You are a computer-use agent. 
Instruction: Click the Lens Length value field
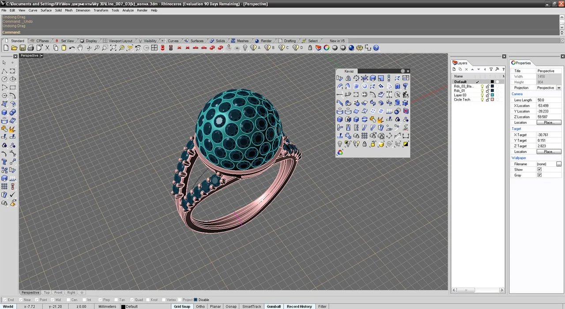(549, 100)
